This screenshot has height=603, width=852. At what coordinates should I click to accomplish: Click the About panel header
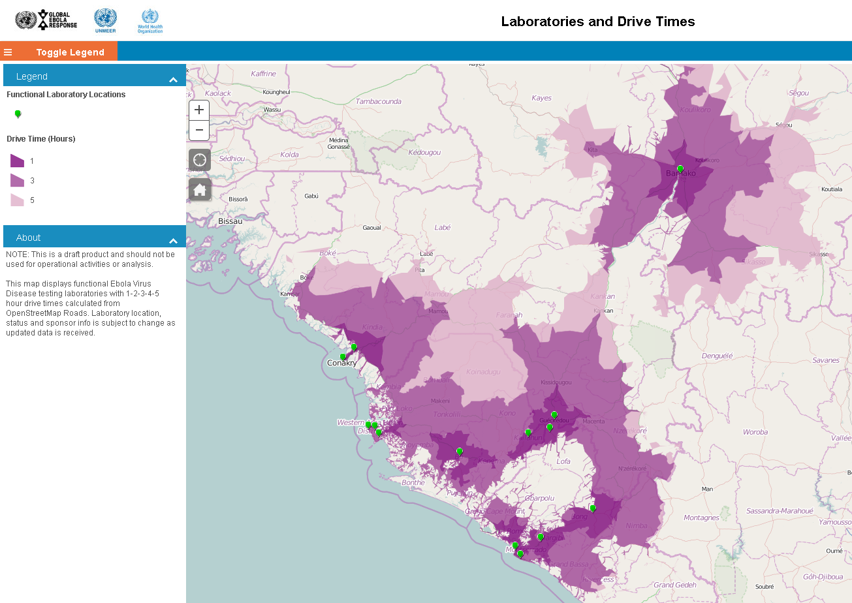[29, 238]
